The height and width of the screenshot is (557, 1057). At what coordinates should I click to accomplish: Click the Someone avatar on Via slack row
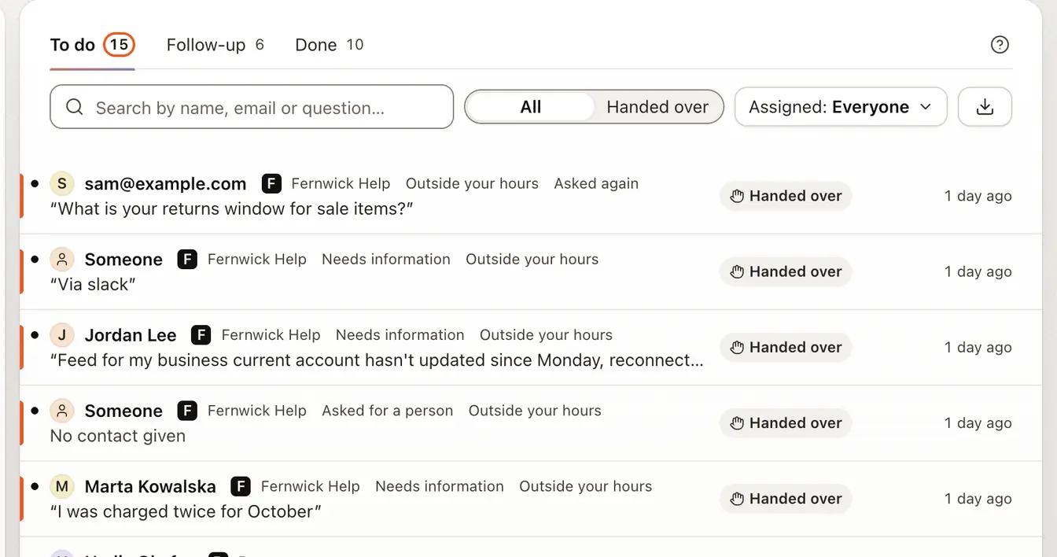point(62,260)
